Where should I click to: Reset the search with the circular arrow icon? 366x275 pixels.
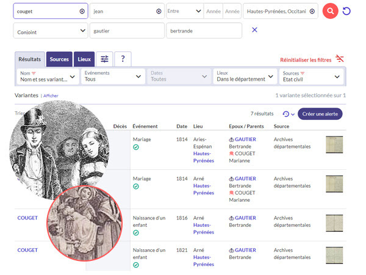(x=347, y=11)
